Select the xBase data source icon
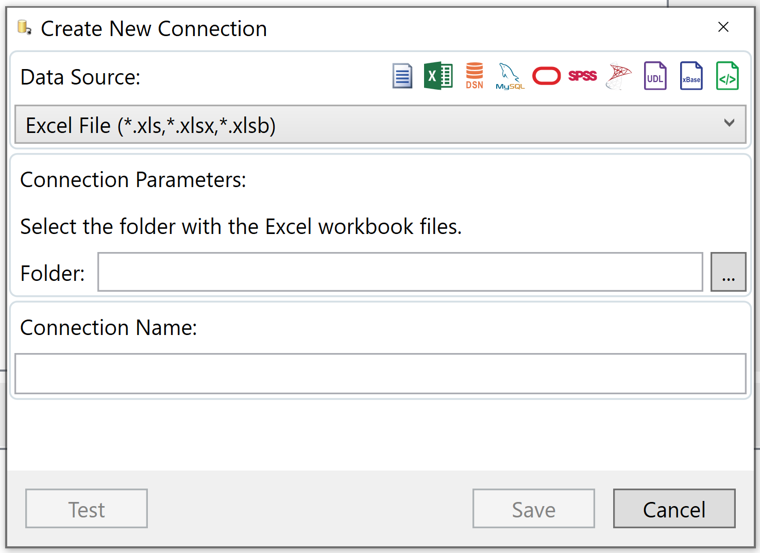 click(691, 76)
